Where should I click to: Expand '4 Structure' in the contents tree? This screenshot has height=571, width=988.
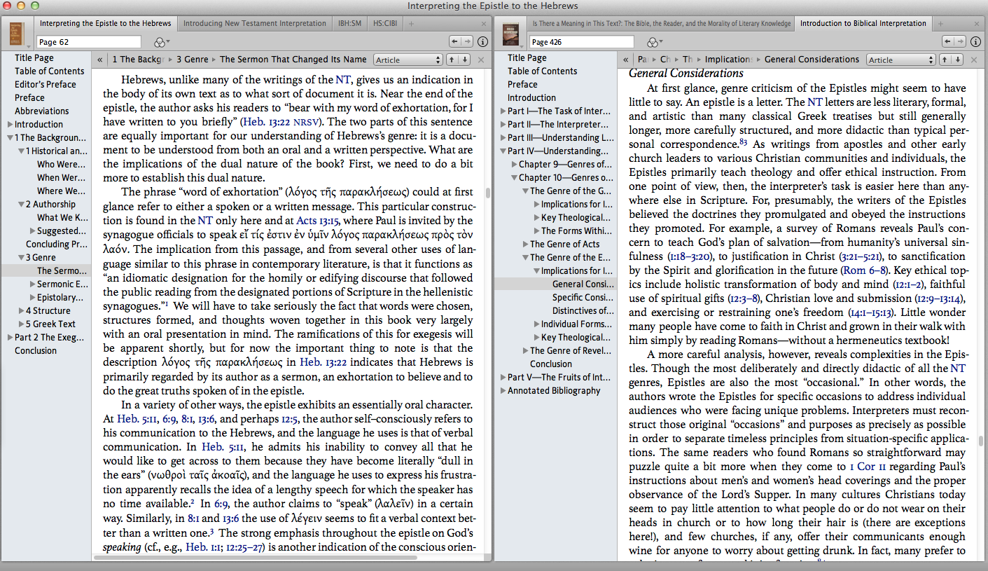point(21,311)
